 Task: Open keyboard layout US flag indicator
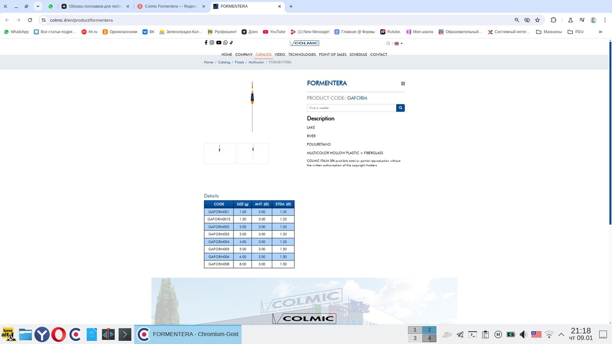[x=536, y=334]
